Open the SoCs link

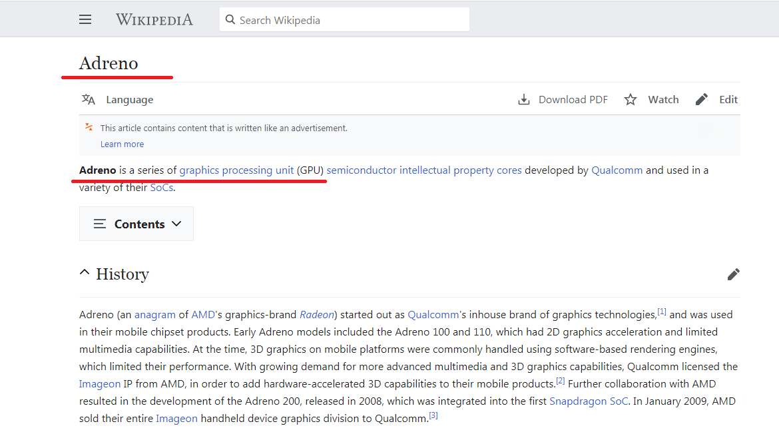161,188
